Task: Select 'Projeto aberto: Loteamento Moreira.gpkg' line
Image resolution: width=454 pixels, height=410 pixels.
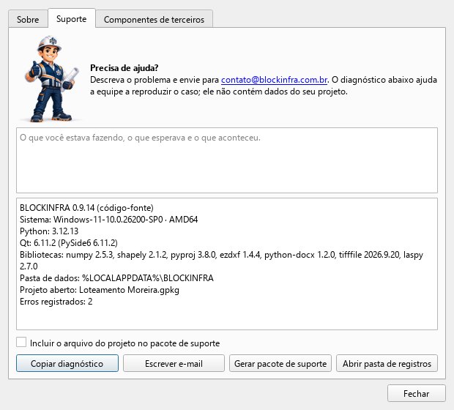Action: pyautogui.click(x=100, y=290)
